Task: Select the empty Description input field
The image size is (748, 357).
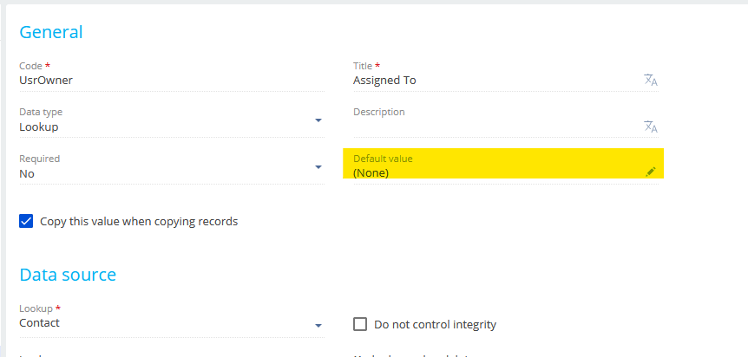Action: click(x=496, y=127)
